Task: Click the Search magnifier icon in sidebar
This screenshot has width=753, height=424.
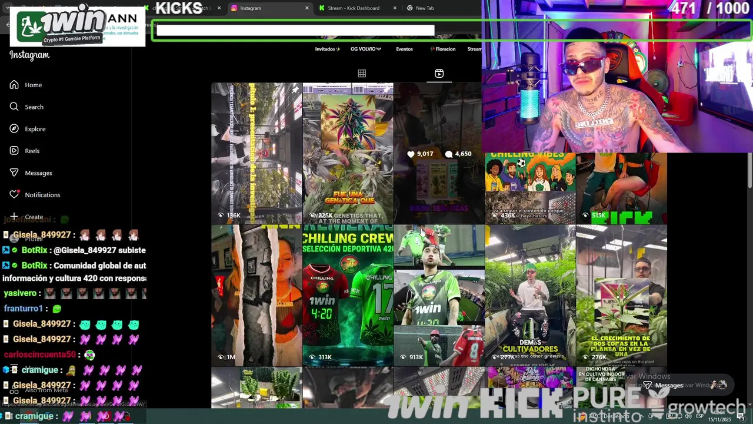Action: pos(14,107)
